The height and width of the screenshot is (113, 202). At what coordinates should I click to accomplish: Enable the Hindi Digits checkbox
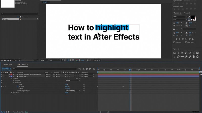(x=186, y=42)
